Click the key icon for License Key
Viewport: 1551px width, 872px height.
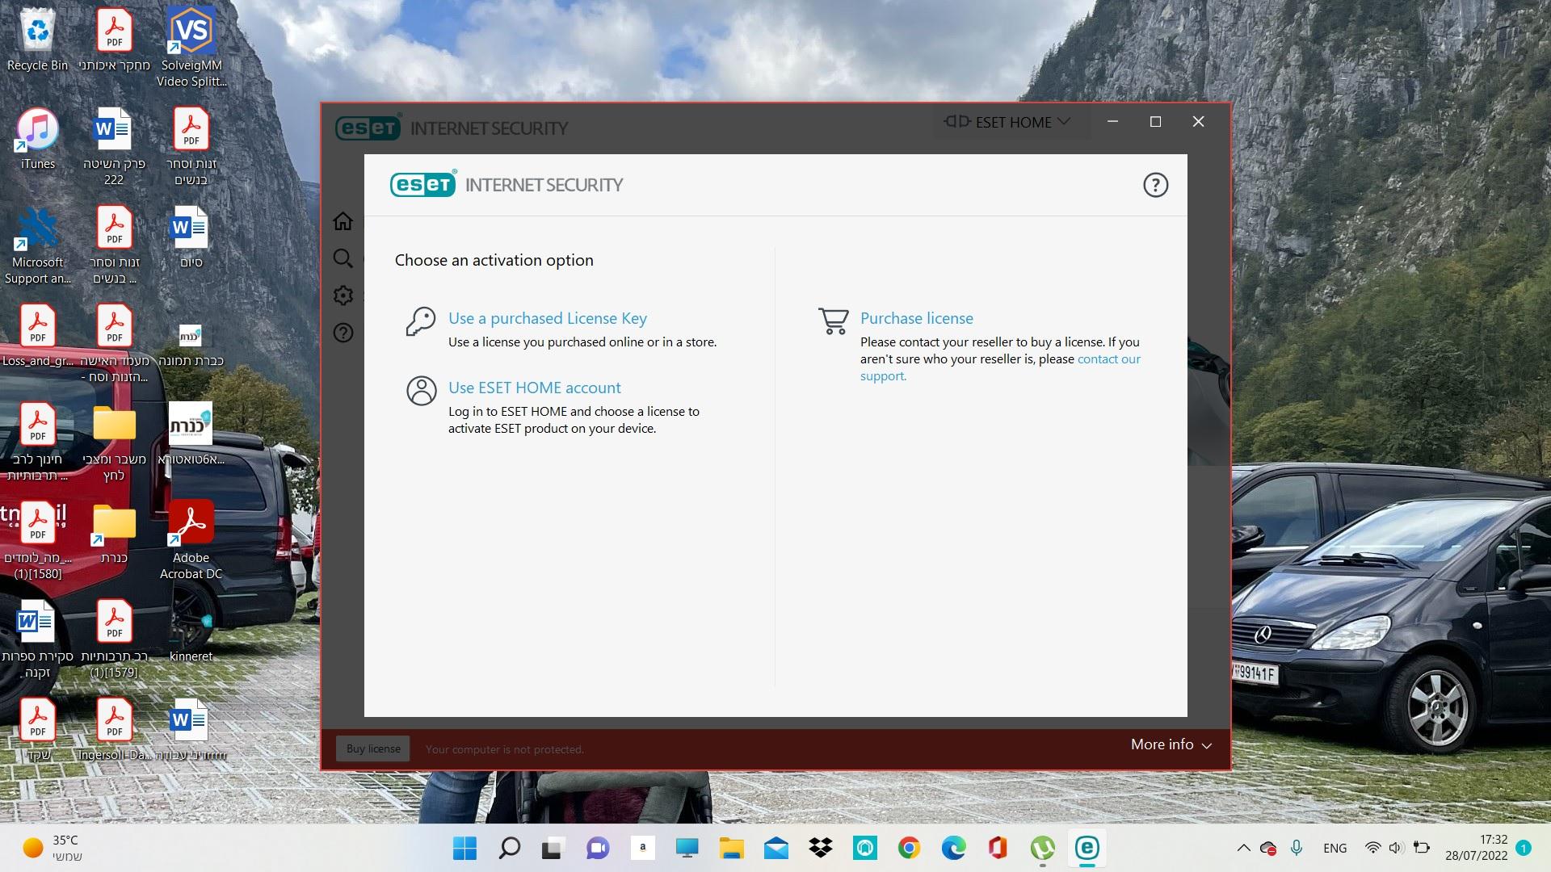[x=420, y=321]
